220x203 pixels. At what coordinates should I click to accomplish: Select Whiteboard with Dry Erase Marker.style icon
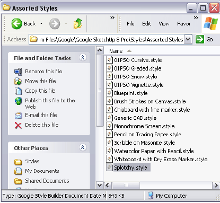tap(109, 159)
